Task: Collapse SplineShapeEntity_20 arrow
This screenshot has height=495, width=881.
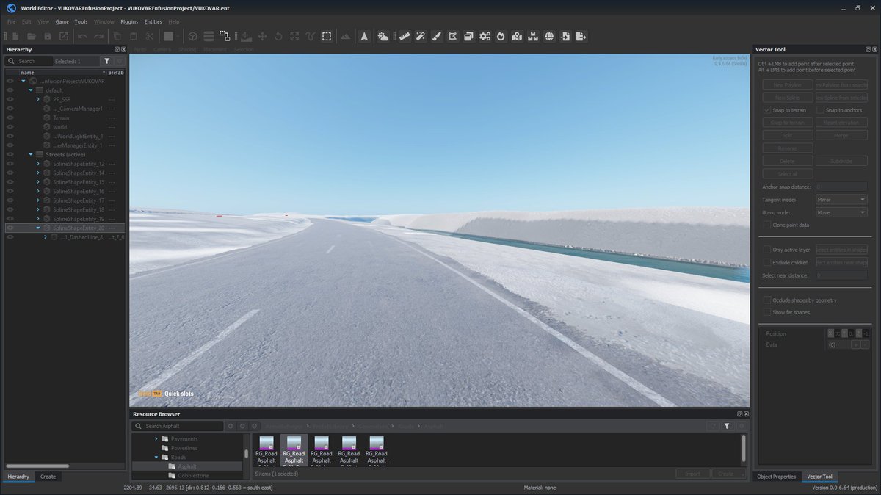Action: point(37,228)
